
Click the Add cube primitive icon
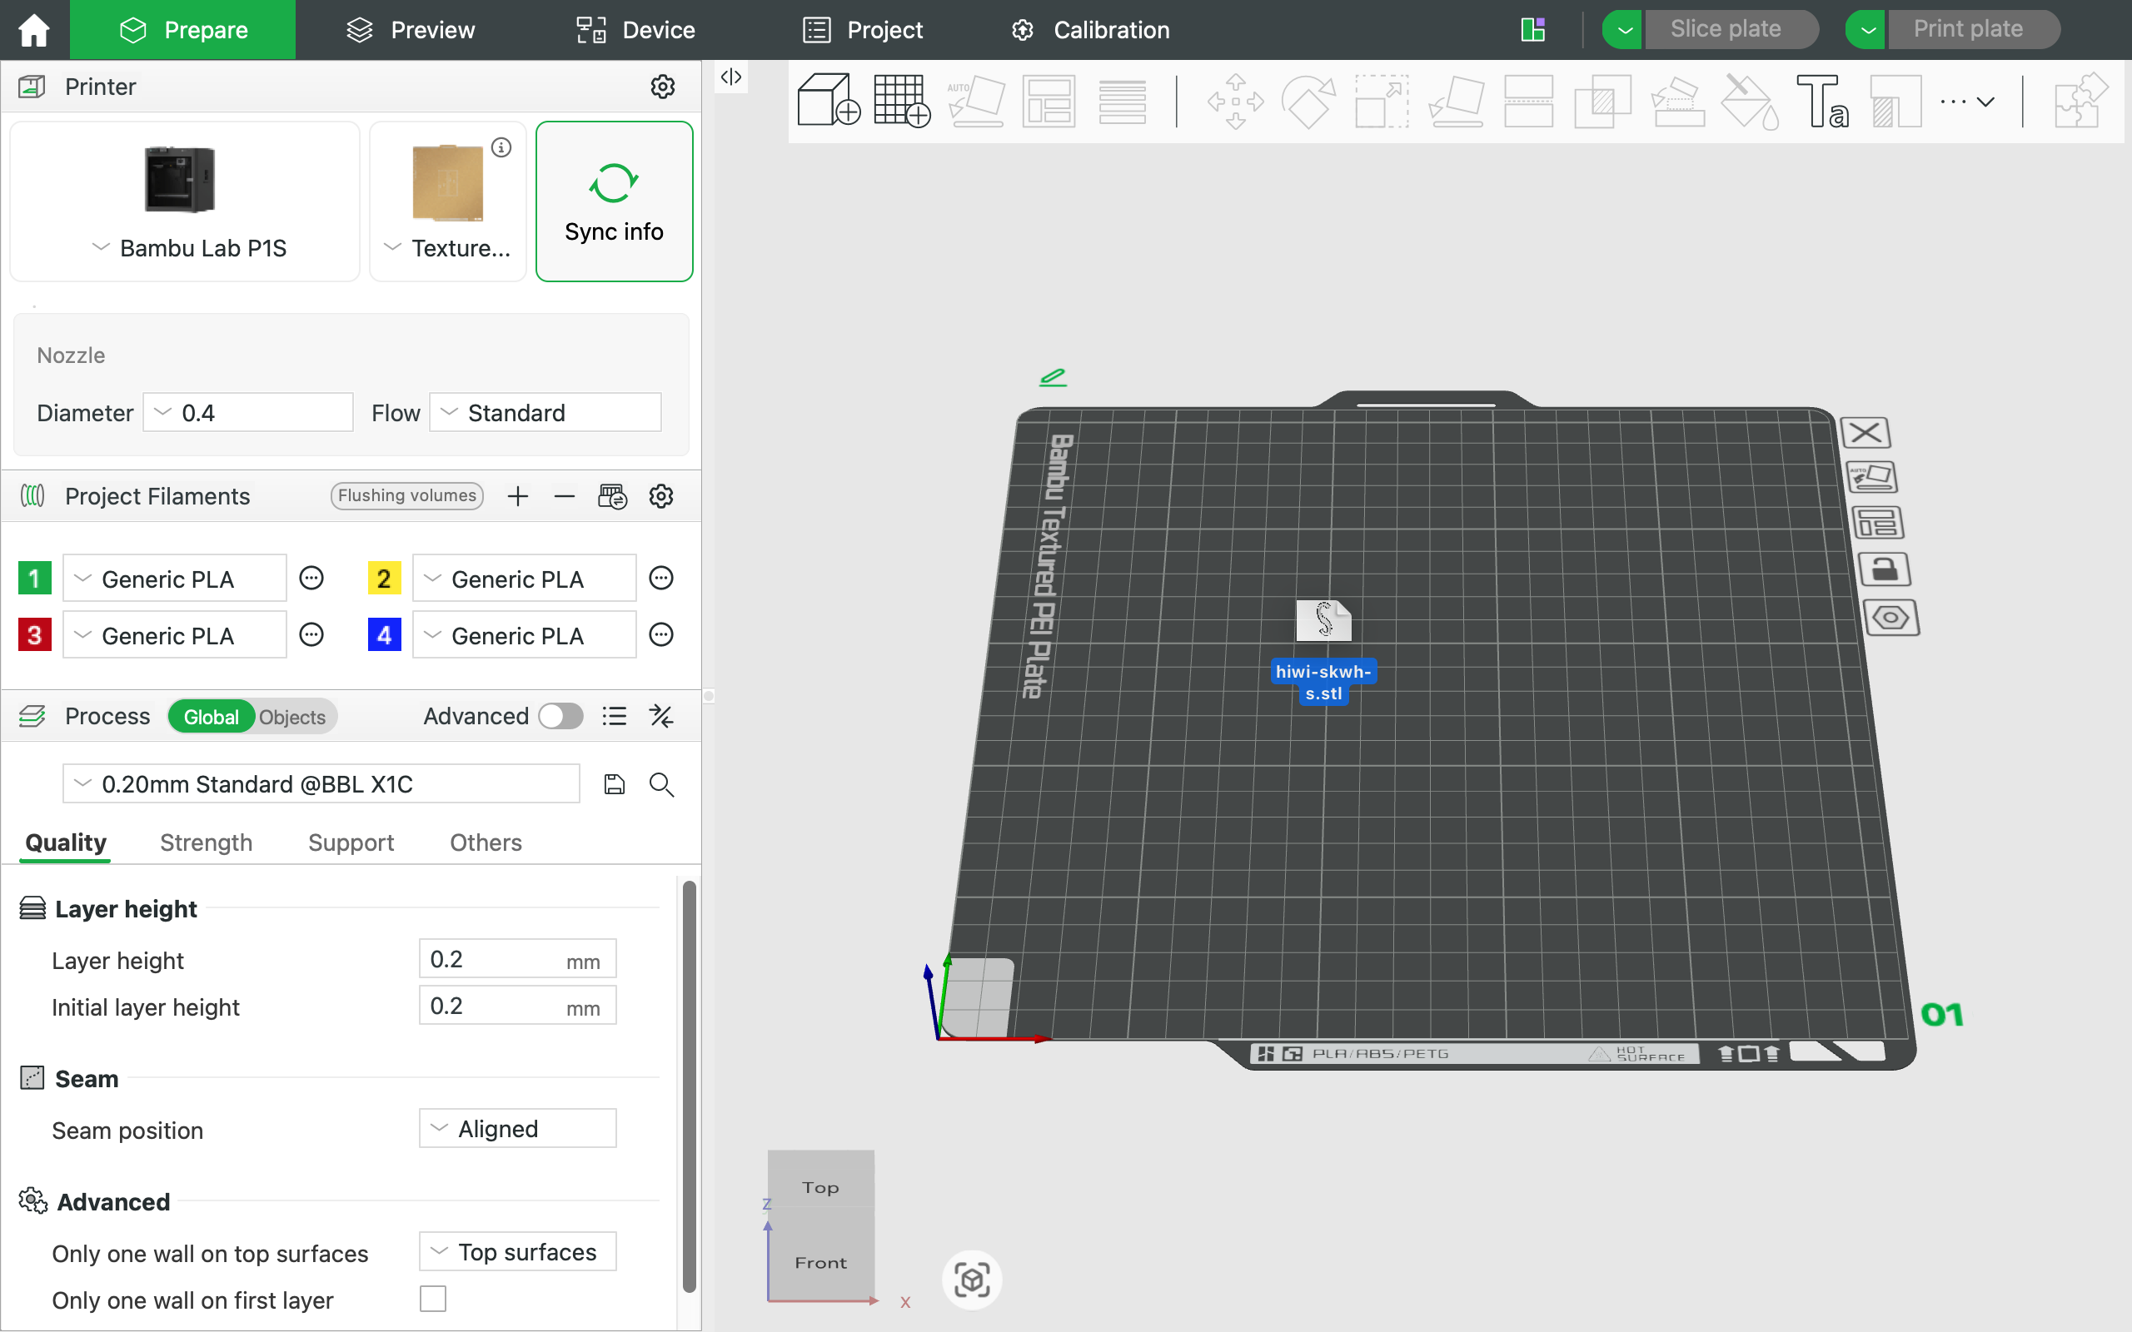[827, 101]
